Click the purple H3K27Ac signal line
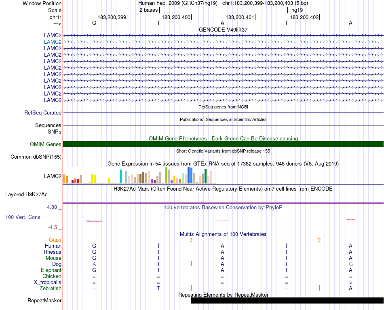Viewport: 384px width, 310px height. pos(223,203)
